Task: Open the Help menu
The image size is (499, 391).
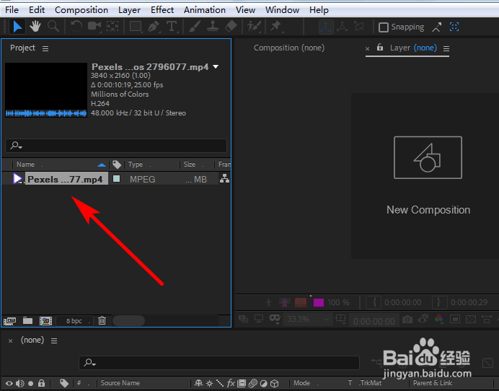Action: click(319, 10)
